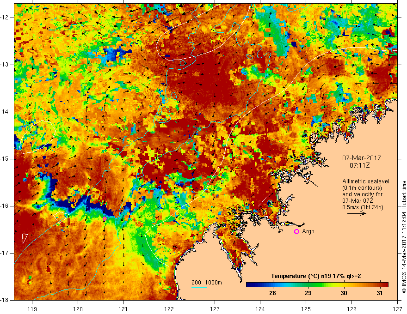Select the dark red end of the colorbar
Screen dimensions: 407x314
[x=385, y=285]
